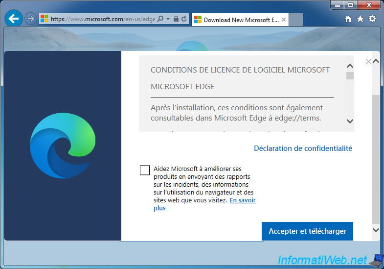384x269 pixels.
Task: Open address bar autocomplete dropdown arrow
Action: pos(168,19)
